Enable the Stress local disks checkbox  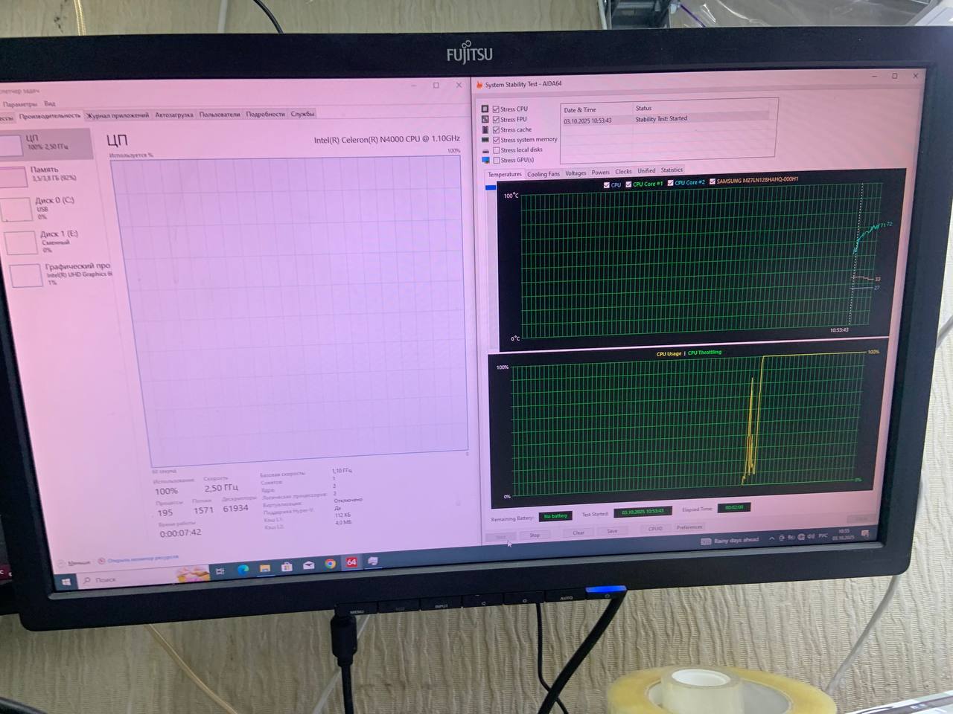tap(497, 150)
